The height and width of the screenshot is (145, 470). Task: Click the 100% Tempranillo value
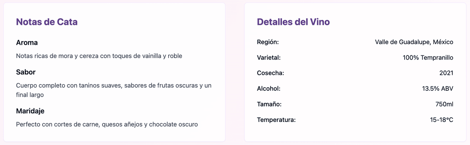(x=428, y=57)
